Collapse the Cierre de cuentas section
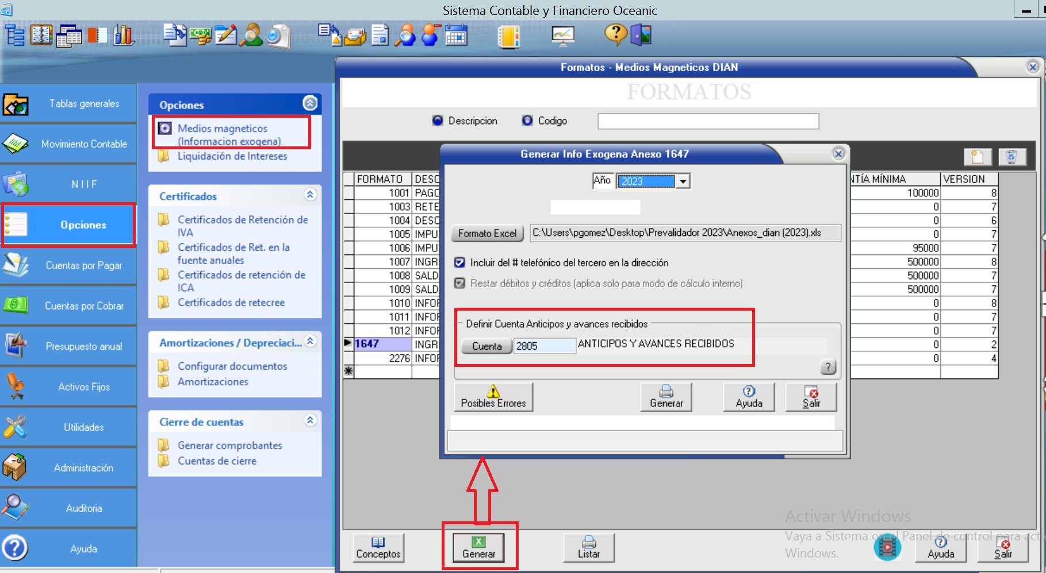 [310, 420]
